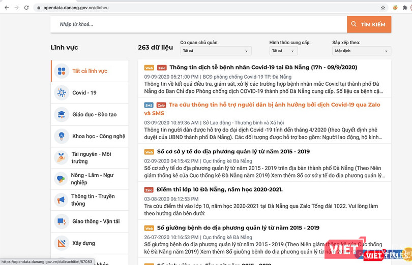Click the browser reload button
Image resolution: width=412 pixels, height=265 pixels.
[x=26, y=8]
